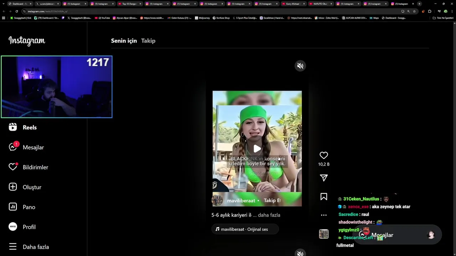The image size is (456, 256).
Task: Open the site info icon beside the URL
Action: [x=24, y=11]
